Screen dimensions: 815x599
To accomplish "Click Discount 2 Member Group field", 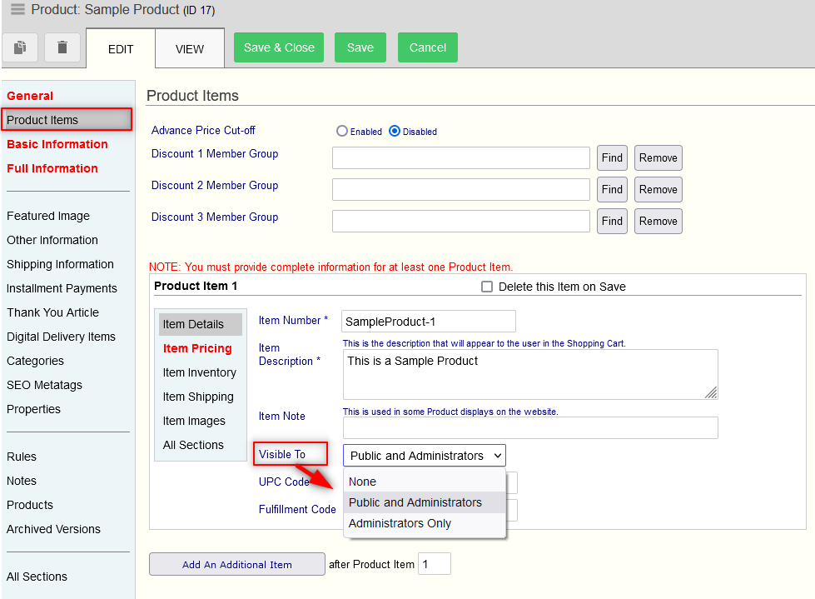I will pyautogui.click(x=461, y=190).
